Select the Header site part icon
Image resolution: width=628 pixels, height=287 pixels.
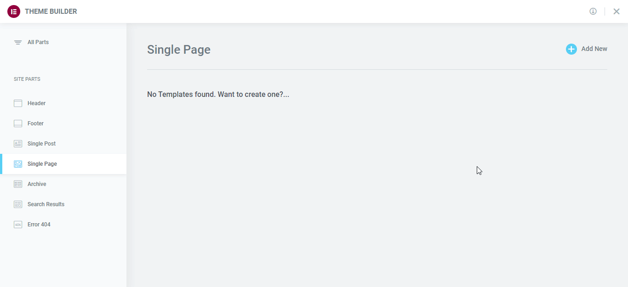point(17,103)
